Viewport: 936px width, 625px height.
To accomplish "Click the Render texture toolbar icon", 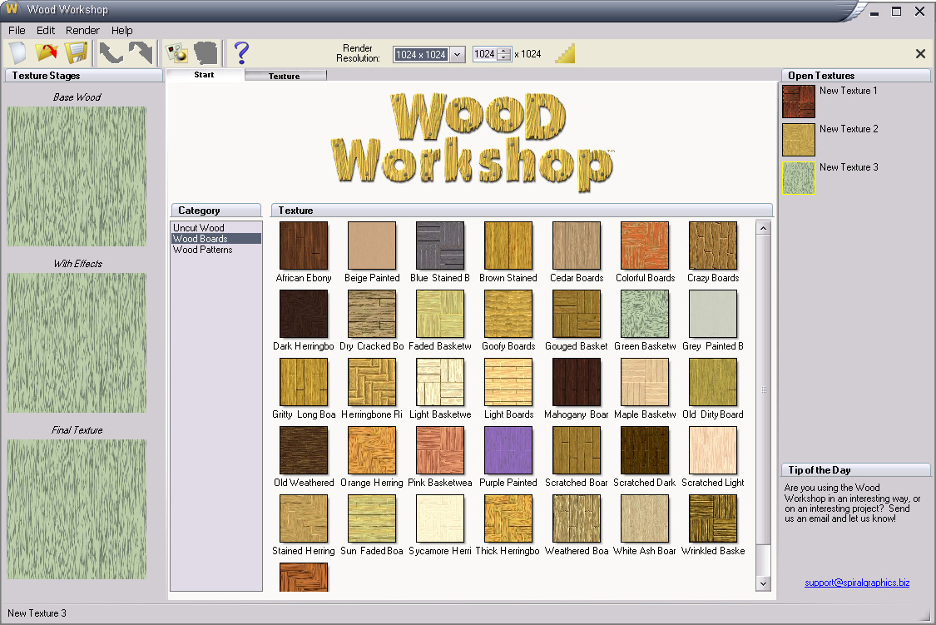I will tap(176, 53).
